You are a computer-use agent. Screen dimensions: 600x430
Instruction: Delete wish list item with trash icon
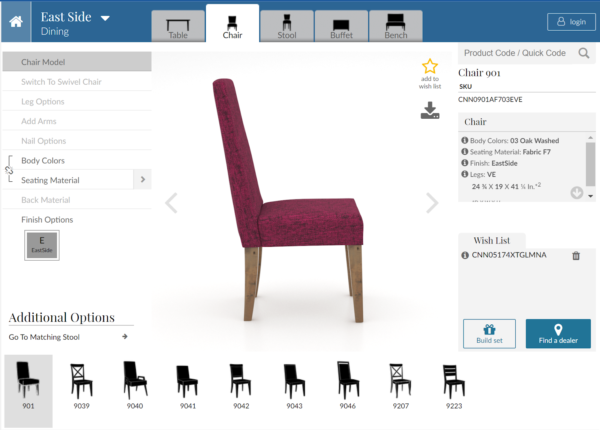pos(576,256)
